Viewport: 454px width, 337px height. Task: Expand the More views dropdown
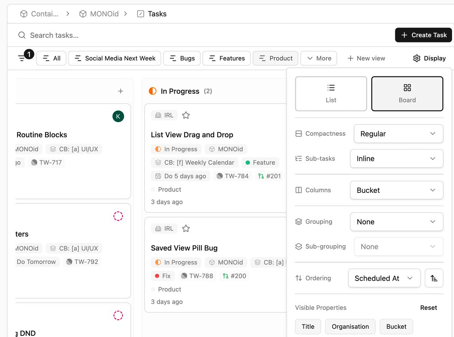[x=319, y=58]
